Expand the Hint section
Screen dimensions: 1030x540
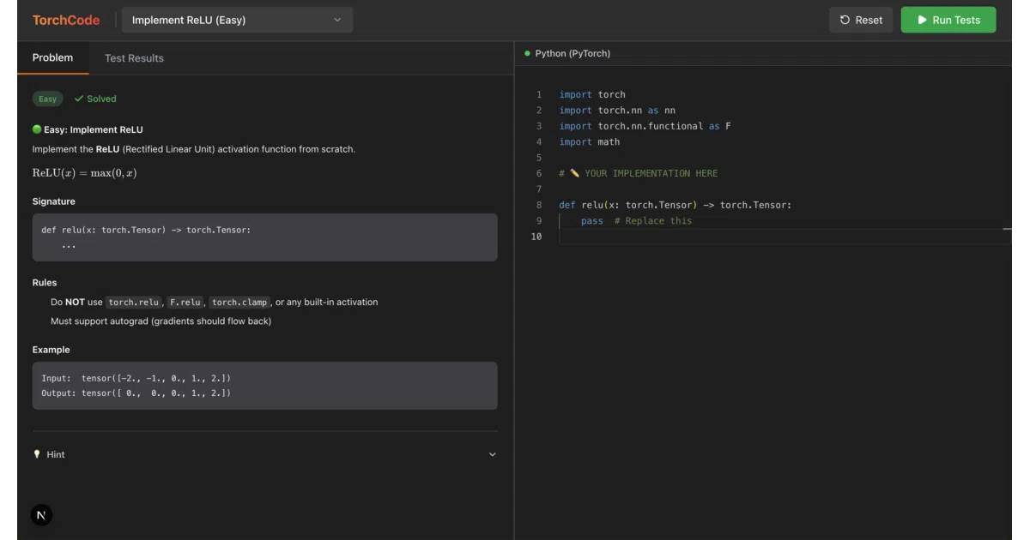pos(264,454)
